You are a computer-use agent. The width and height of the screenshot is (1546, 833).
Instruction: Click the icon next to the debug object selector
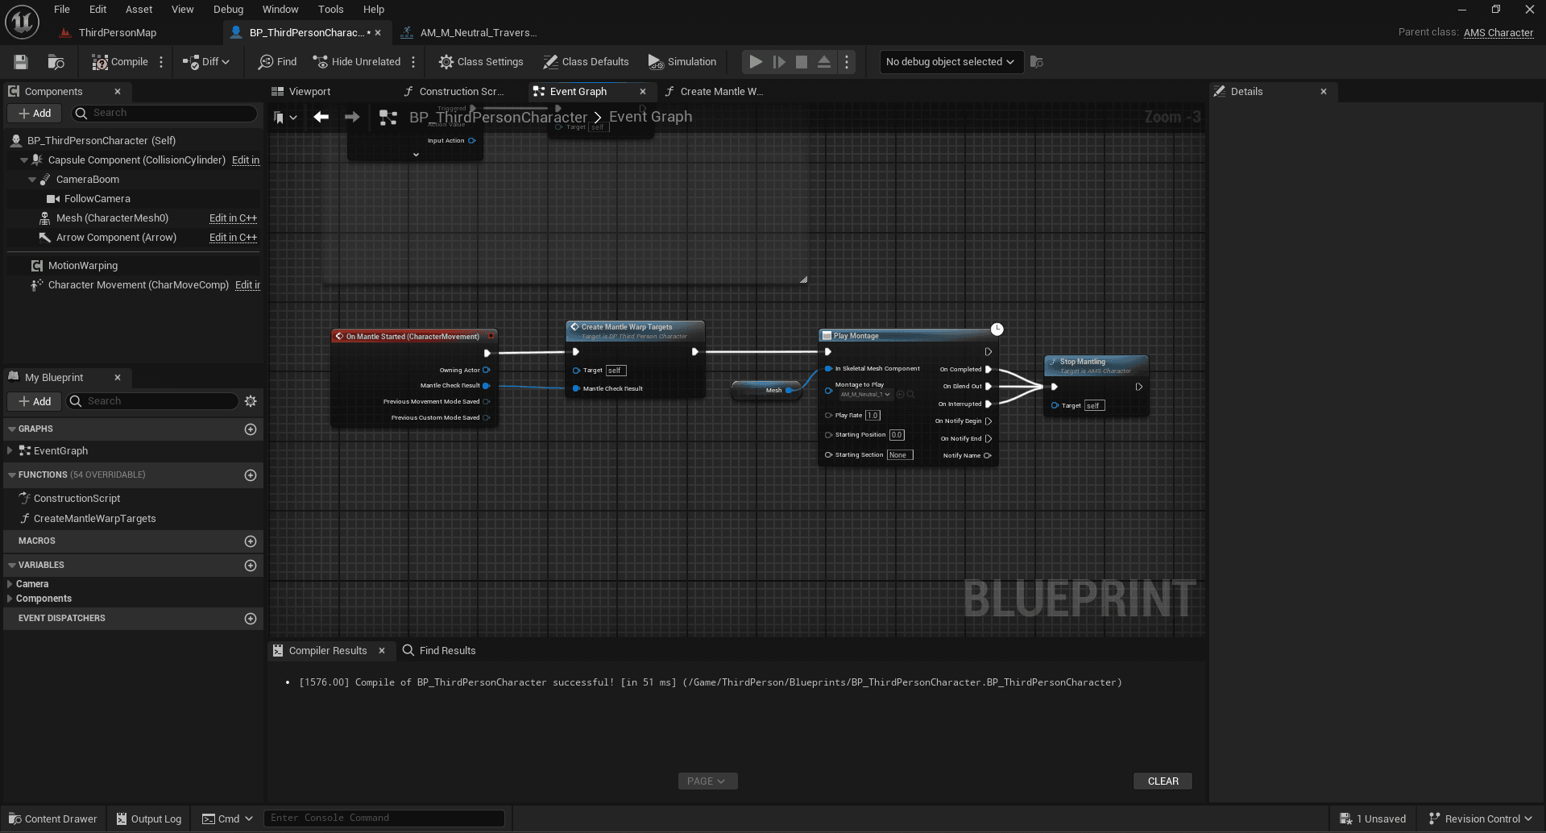point(1037,62)
